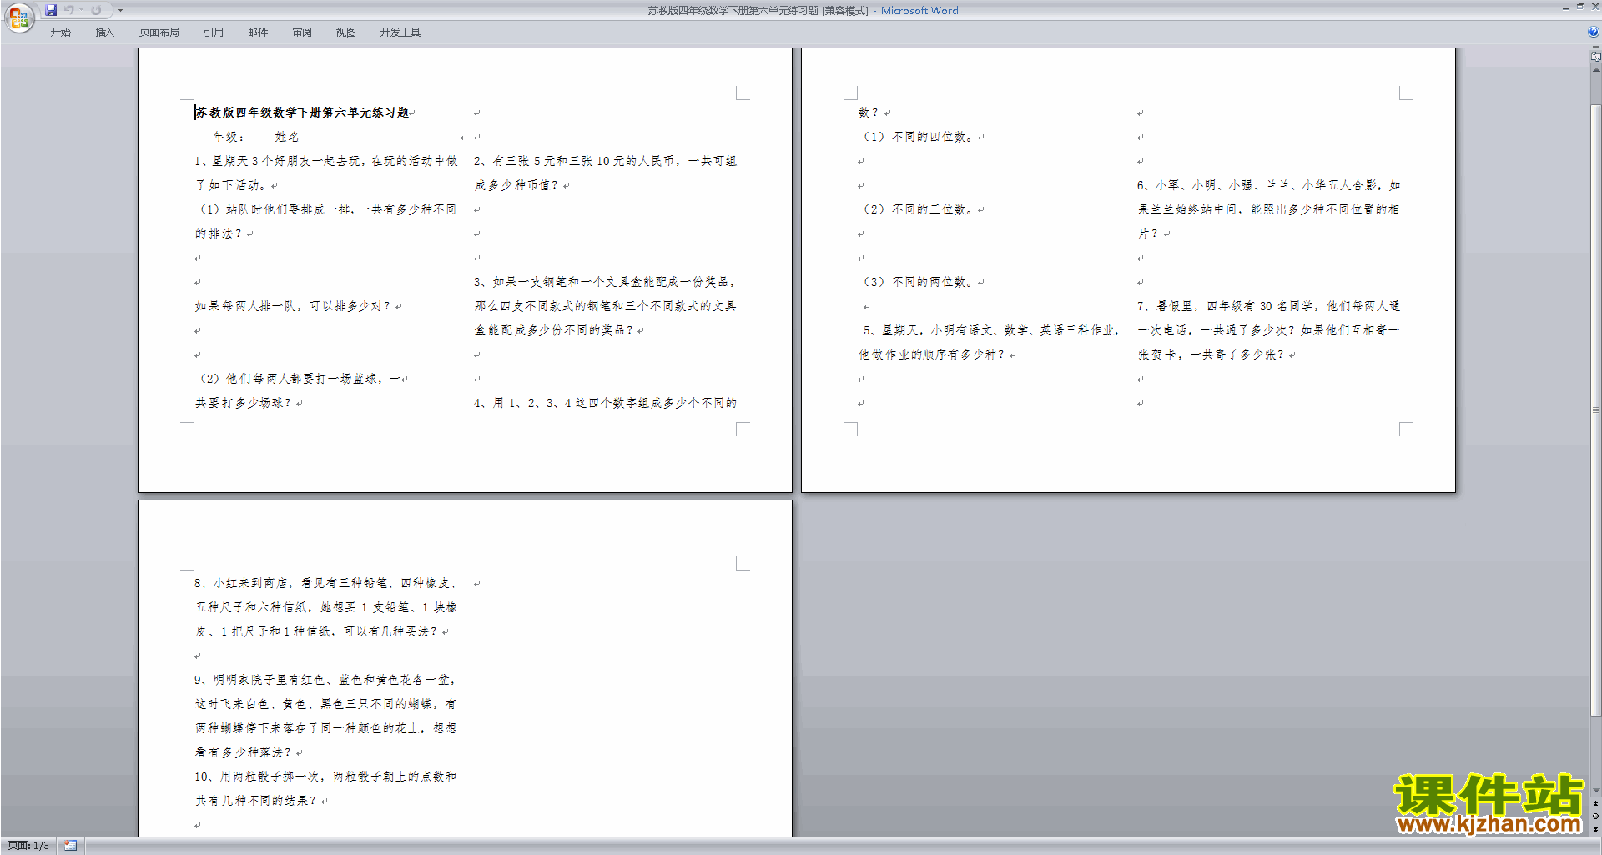Open Word Help with the blue question icon
This screenshot has width=1602, height=855.
point(1594,32)
